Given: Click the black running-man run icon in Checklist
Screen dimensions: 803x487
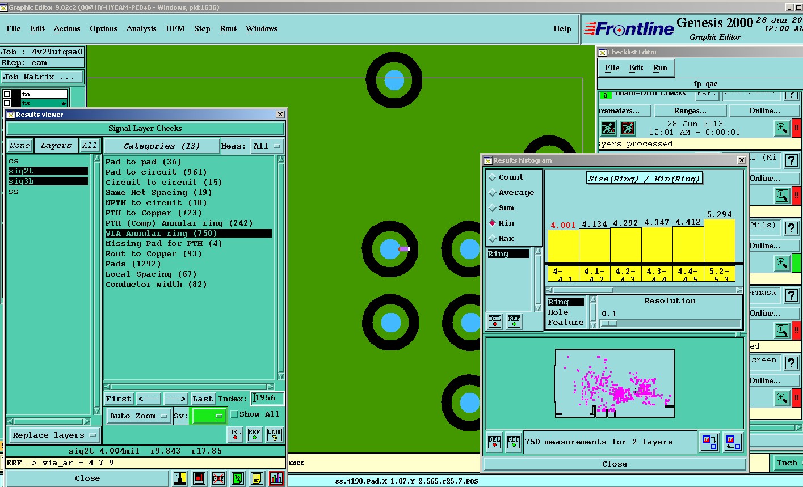Looking at the screenshot, I should click(x=608, y=128).
